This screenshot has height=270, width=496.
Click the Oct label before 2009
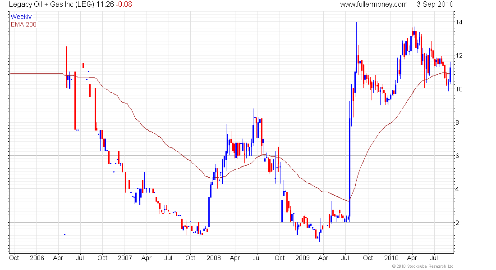click(280, 258)
